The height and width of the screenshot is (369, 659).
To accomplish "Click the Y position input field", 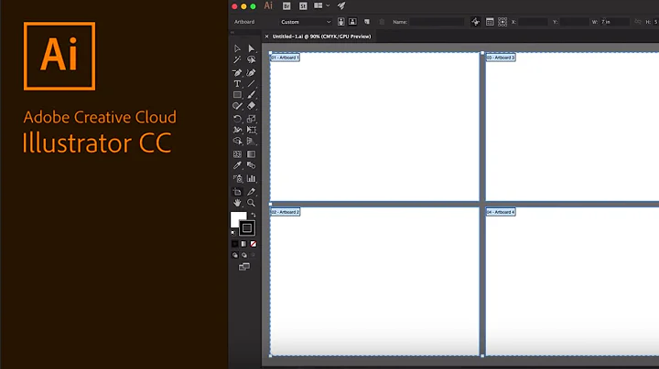I will pos(574,22).
